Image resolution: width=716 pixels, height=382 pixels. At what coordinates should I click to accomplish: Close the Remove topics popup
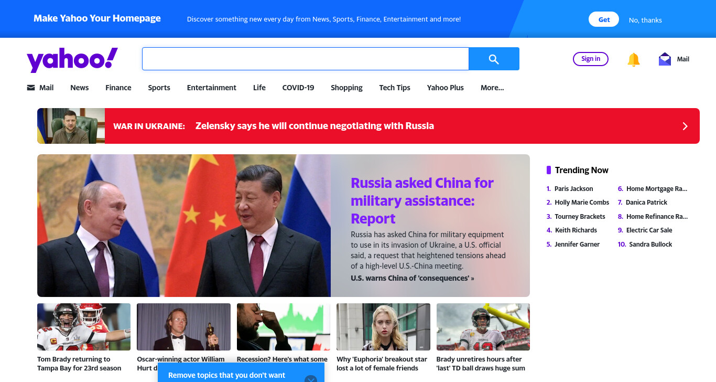click(311, 379)
